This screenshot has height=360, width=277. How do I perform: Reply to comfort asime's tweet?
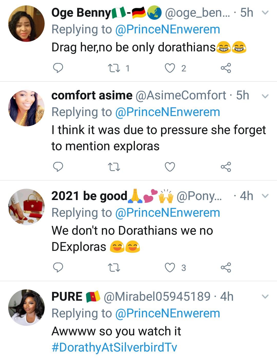click(58, 167)
